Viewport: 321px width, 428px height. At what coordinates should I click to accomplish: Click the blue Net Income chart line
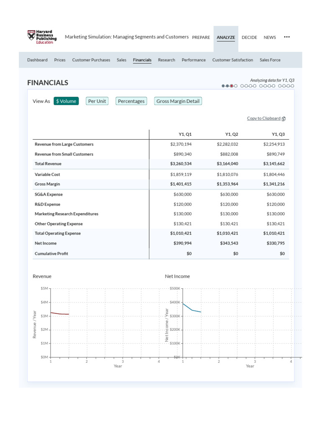(192, 310)
